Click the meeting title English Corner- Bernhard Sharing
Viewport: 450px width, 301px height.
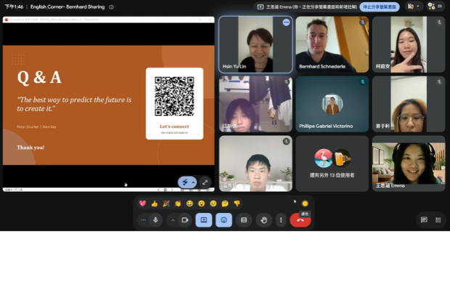67,7
